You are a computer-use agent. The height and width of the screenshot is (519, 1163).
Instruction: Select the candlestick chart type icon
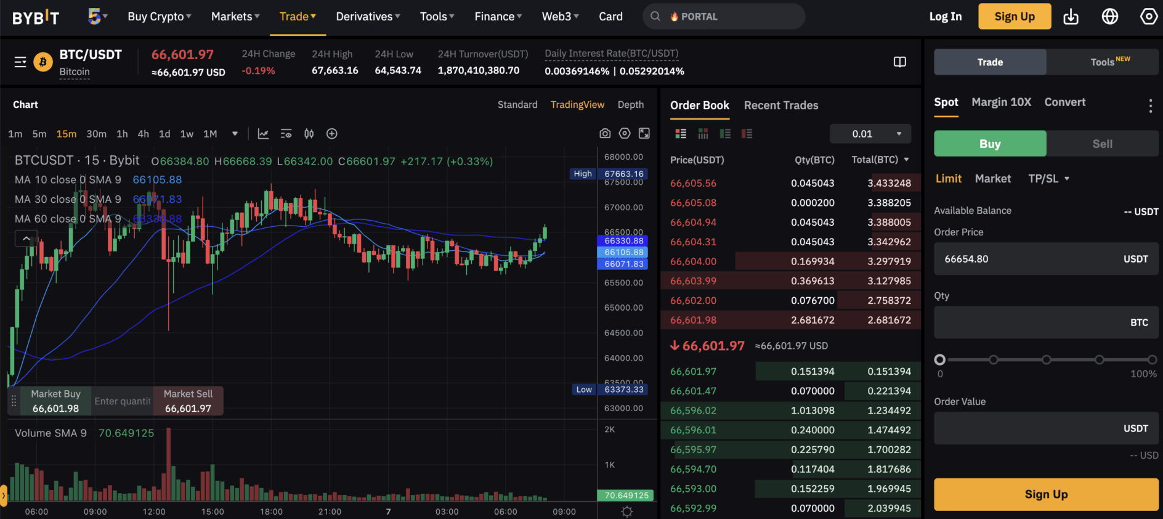(x=309, y=134)
